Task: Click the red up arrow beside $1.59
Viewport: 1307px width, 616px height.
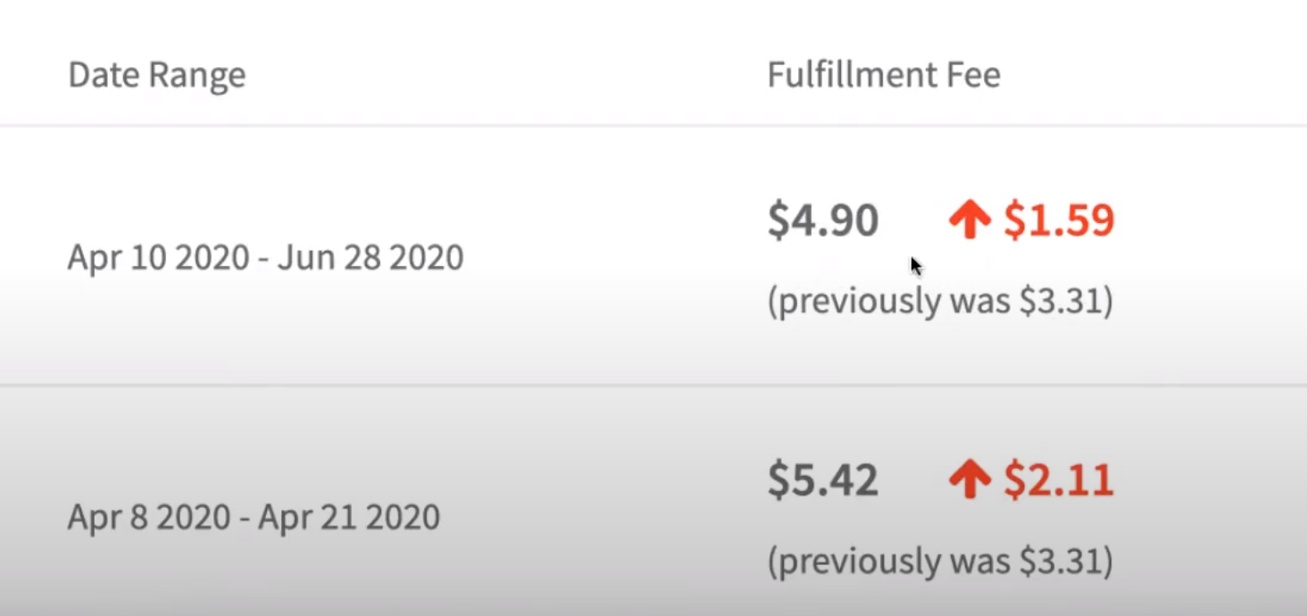Action: [970, 221]
